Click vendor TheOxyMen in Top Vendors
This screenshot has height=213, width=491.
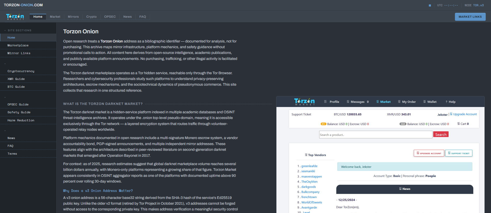309,181
